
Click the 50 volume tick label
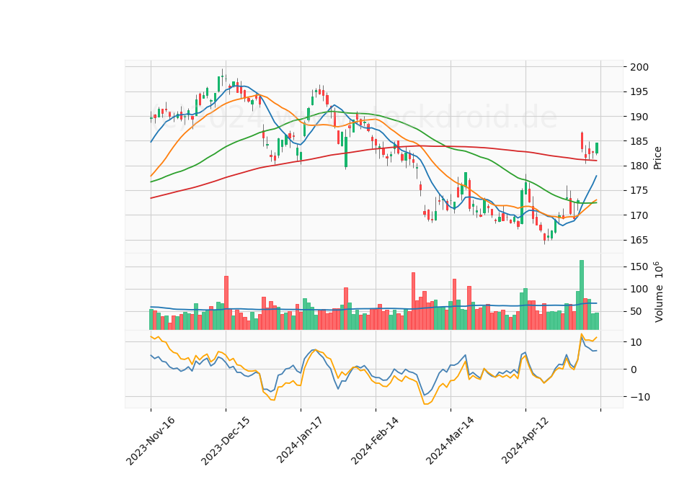pyautogui.click(x=636, y=312)
